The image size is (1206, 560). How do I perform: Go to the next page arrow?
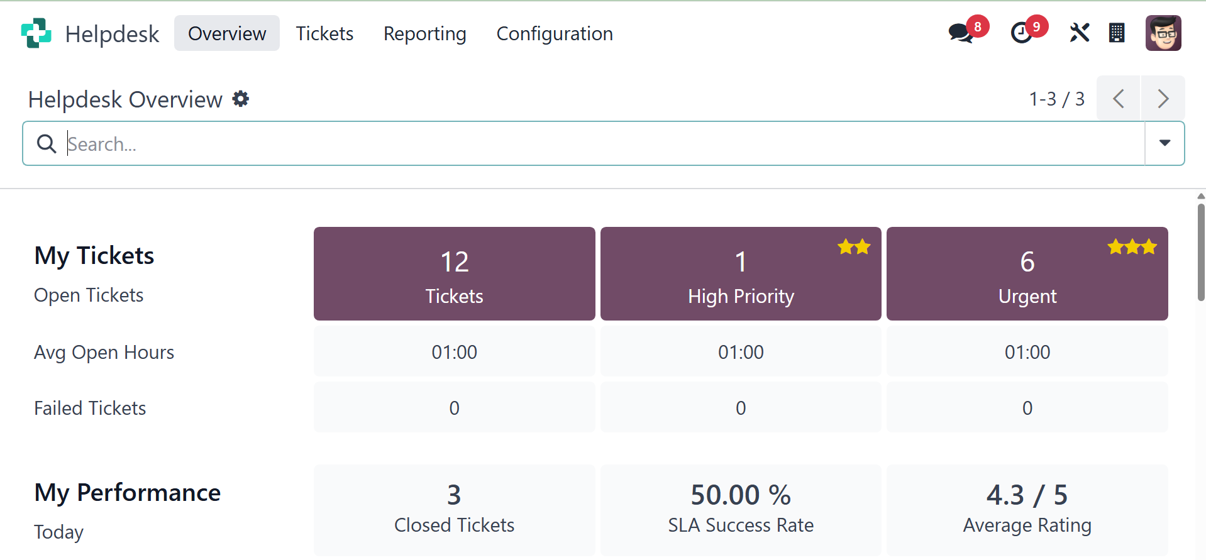[x=1163, y=99]
